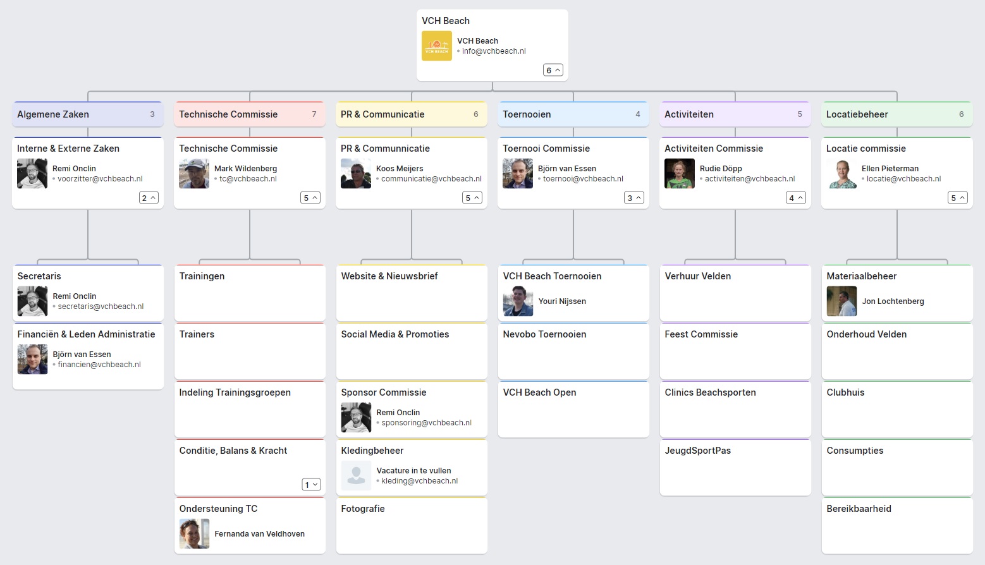The height and width of the screenshot is (565, 985).
Task: Select the Toernooien department header
Action: click(x=573, y=114)
